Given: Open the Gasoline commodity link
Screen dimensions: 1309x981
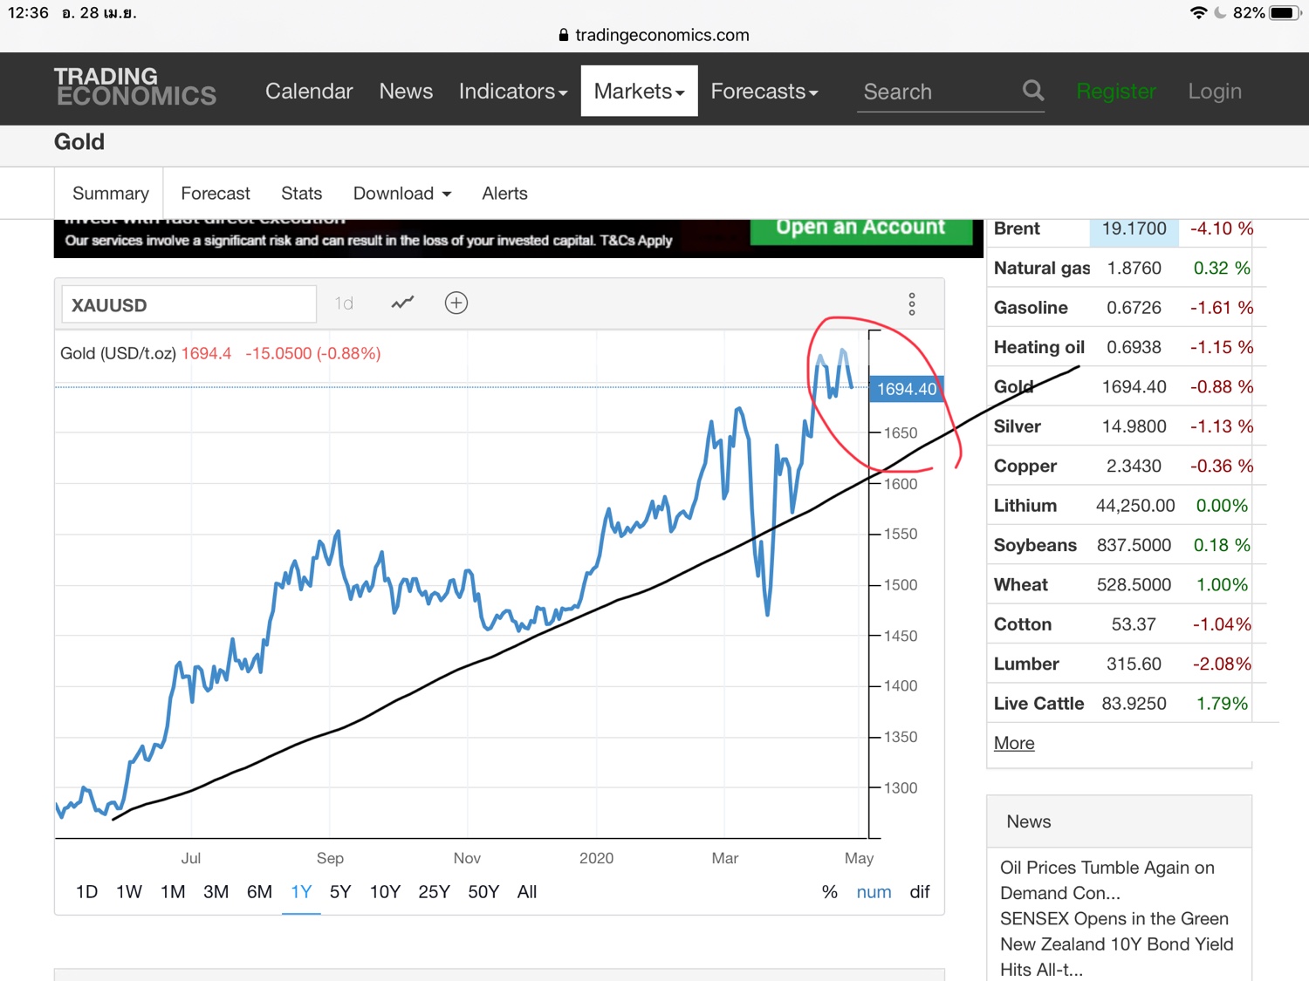Looking at the screenshot, I should pos(1031,308).
